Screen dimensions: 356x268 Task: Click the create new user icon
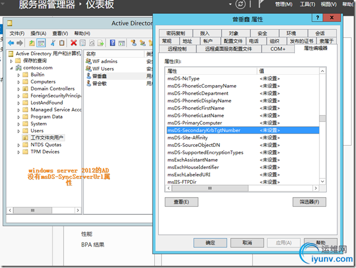pyautogui.click(x=134, y=43)
